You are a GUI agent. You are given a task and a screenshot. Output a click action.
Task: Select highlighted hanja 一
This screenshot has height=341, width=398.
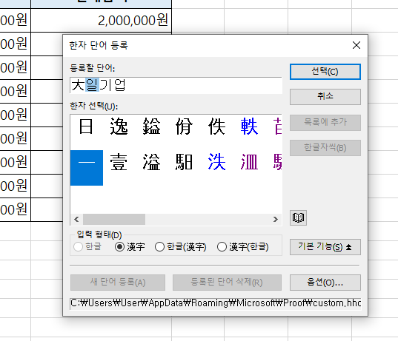[x=87, y=168]
